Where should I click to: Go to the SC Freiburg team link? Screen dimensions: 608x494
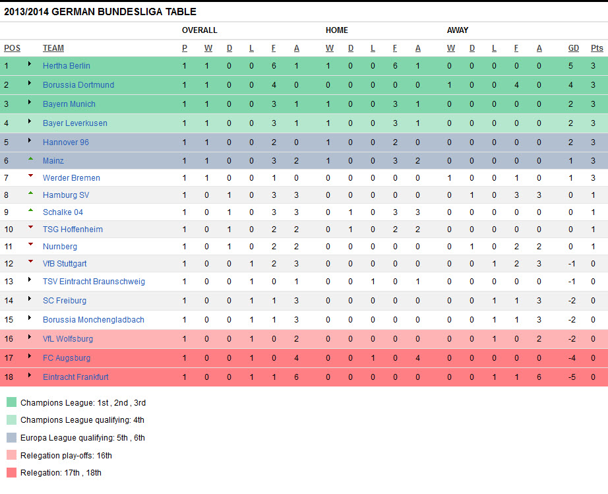pos(65,301)
